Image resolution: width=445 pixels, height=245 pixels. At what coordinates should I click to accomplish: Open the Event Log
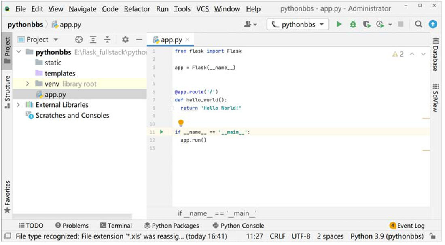click(407, 226)
